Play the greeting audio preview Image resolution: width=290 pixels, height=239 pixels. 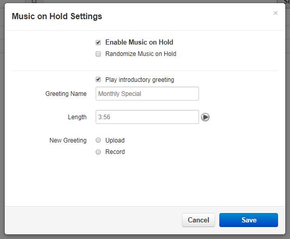coord(205,117)
